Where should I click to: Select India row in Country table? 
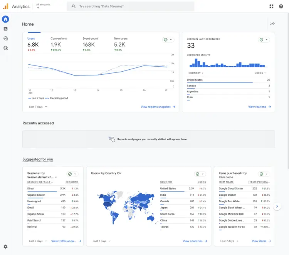pos(183,195)
